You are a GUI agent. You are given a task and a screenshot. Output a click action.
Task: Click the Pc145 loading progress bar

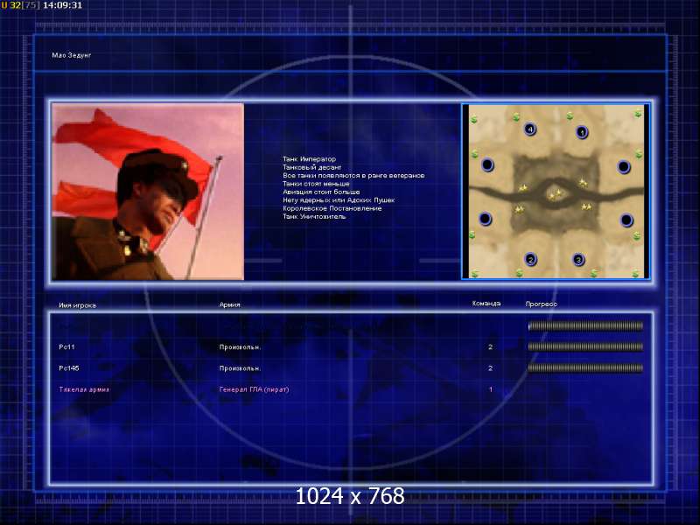point(585,367)
